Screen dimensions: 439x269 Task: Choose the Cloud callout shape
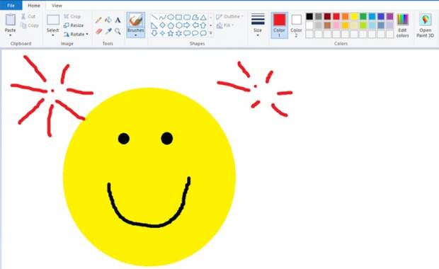(203, 33)
